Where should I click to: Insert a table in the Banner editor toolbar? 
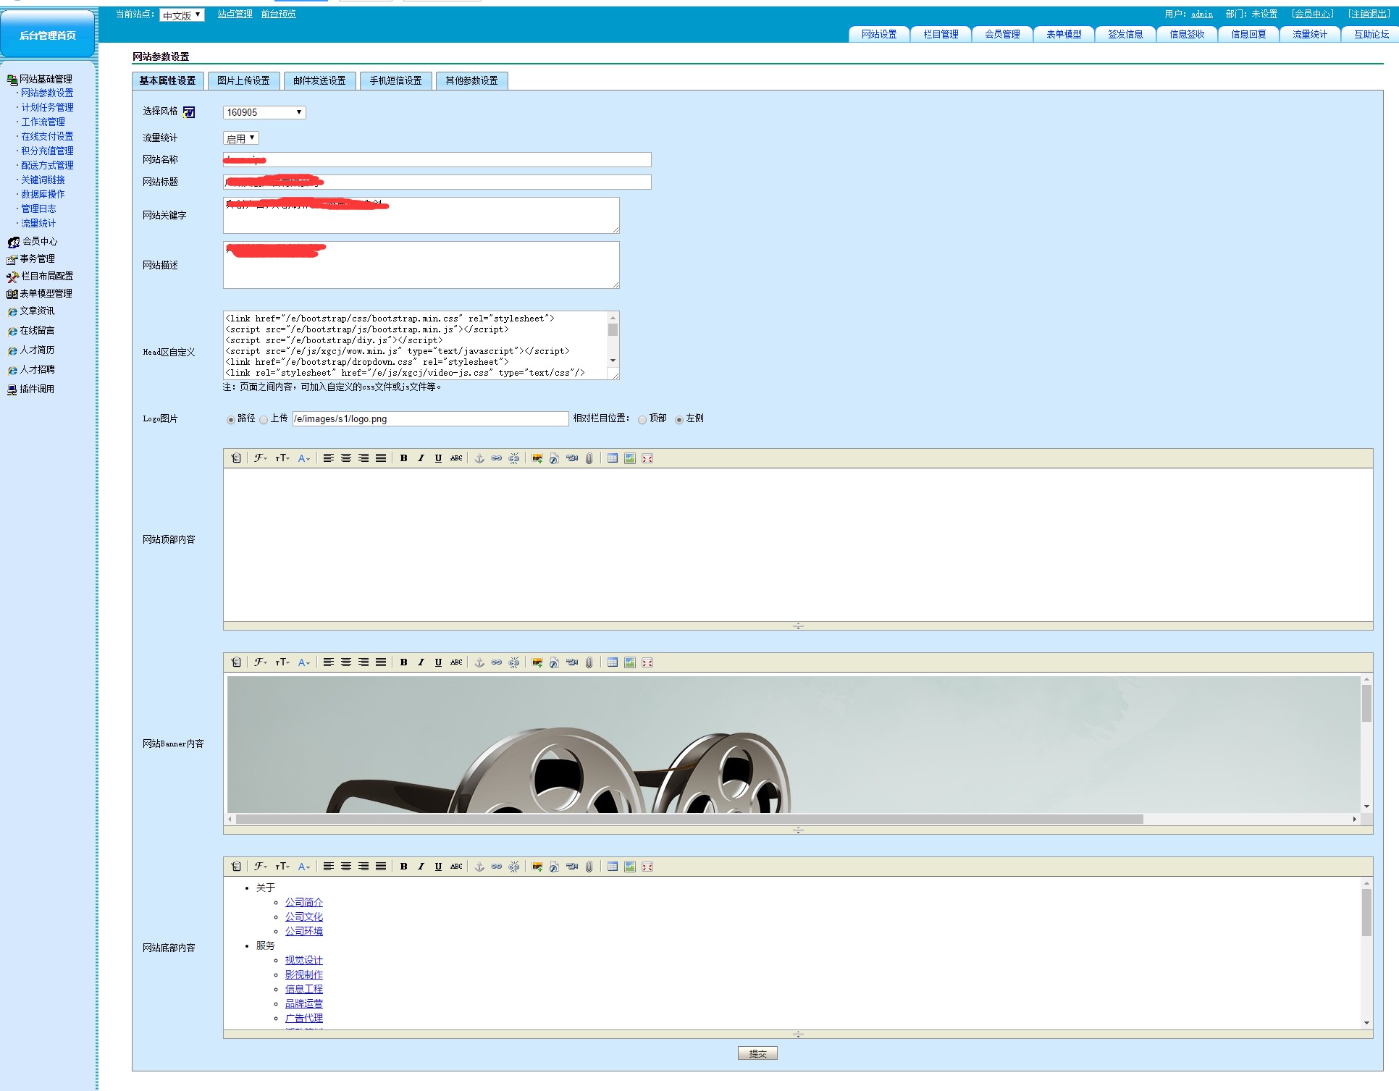click(x=613, y=662)
